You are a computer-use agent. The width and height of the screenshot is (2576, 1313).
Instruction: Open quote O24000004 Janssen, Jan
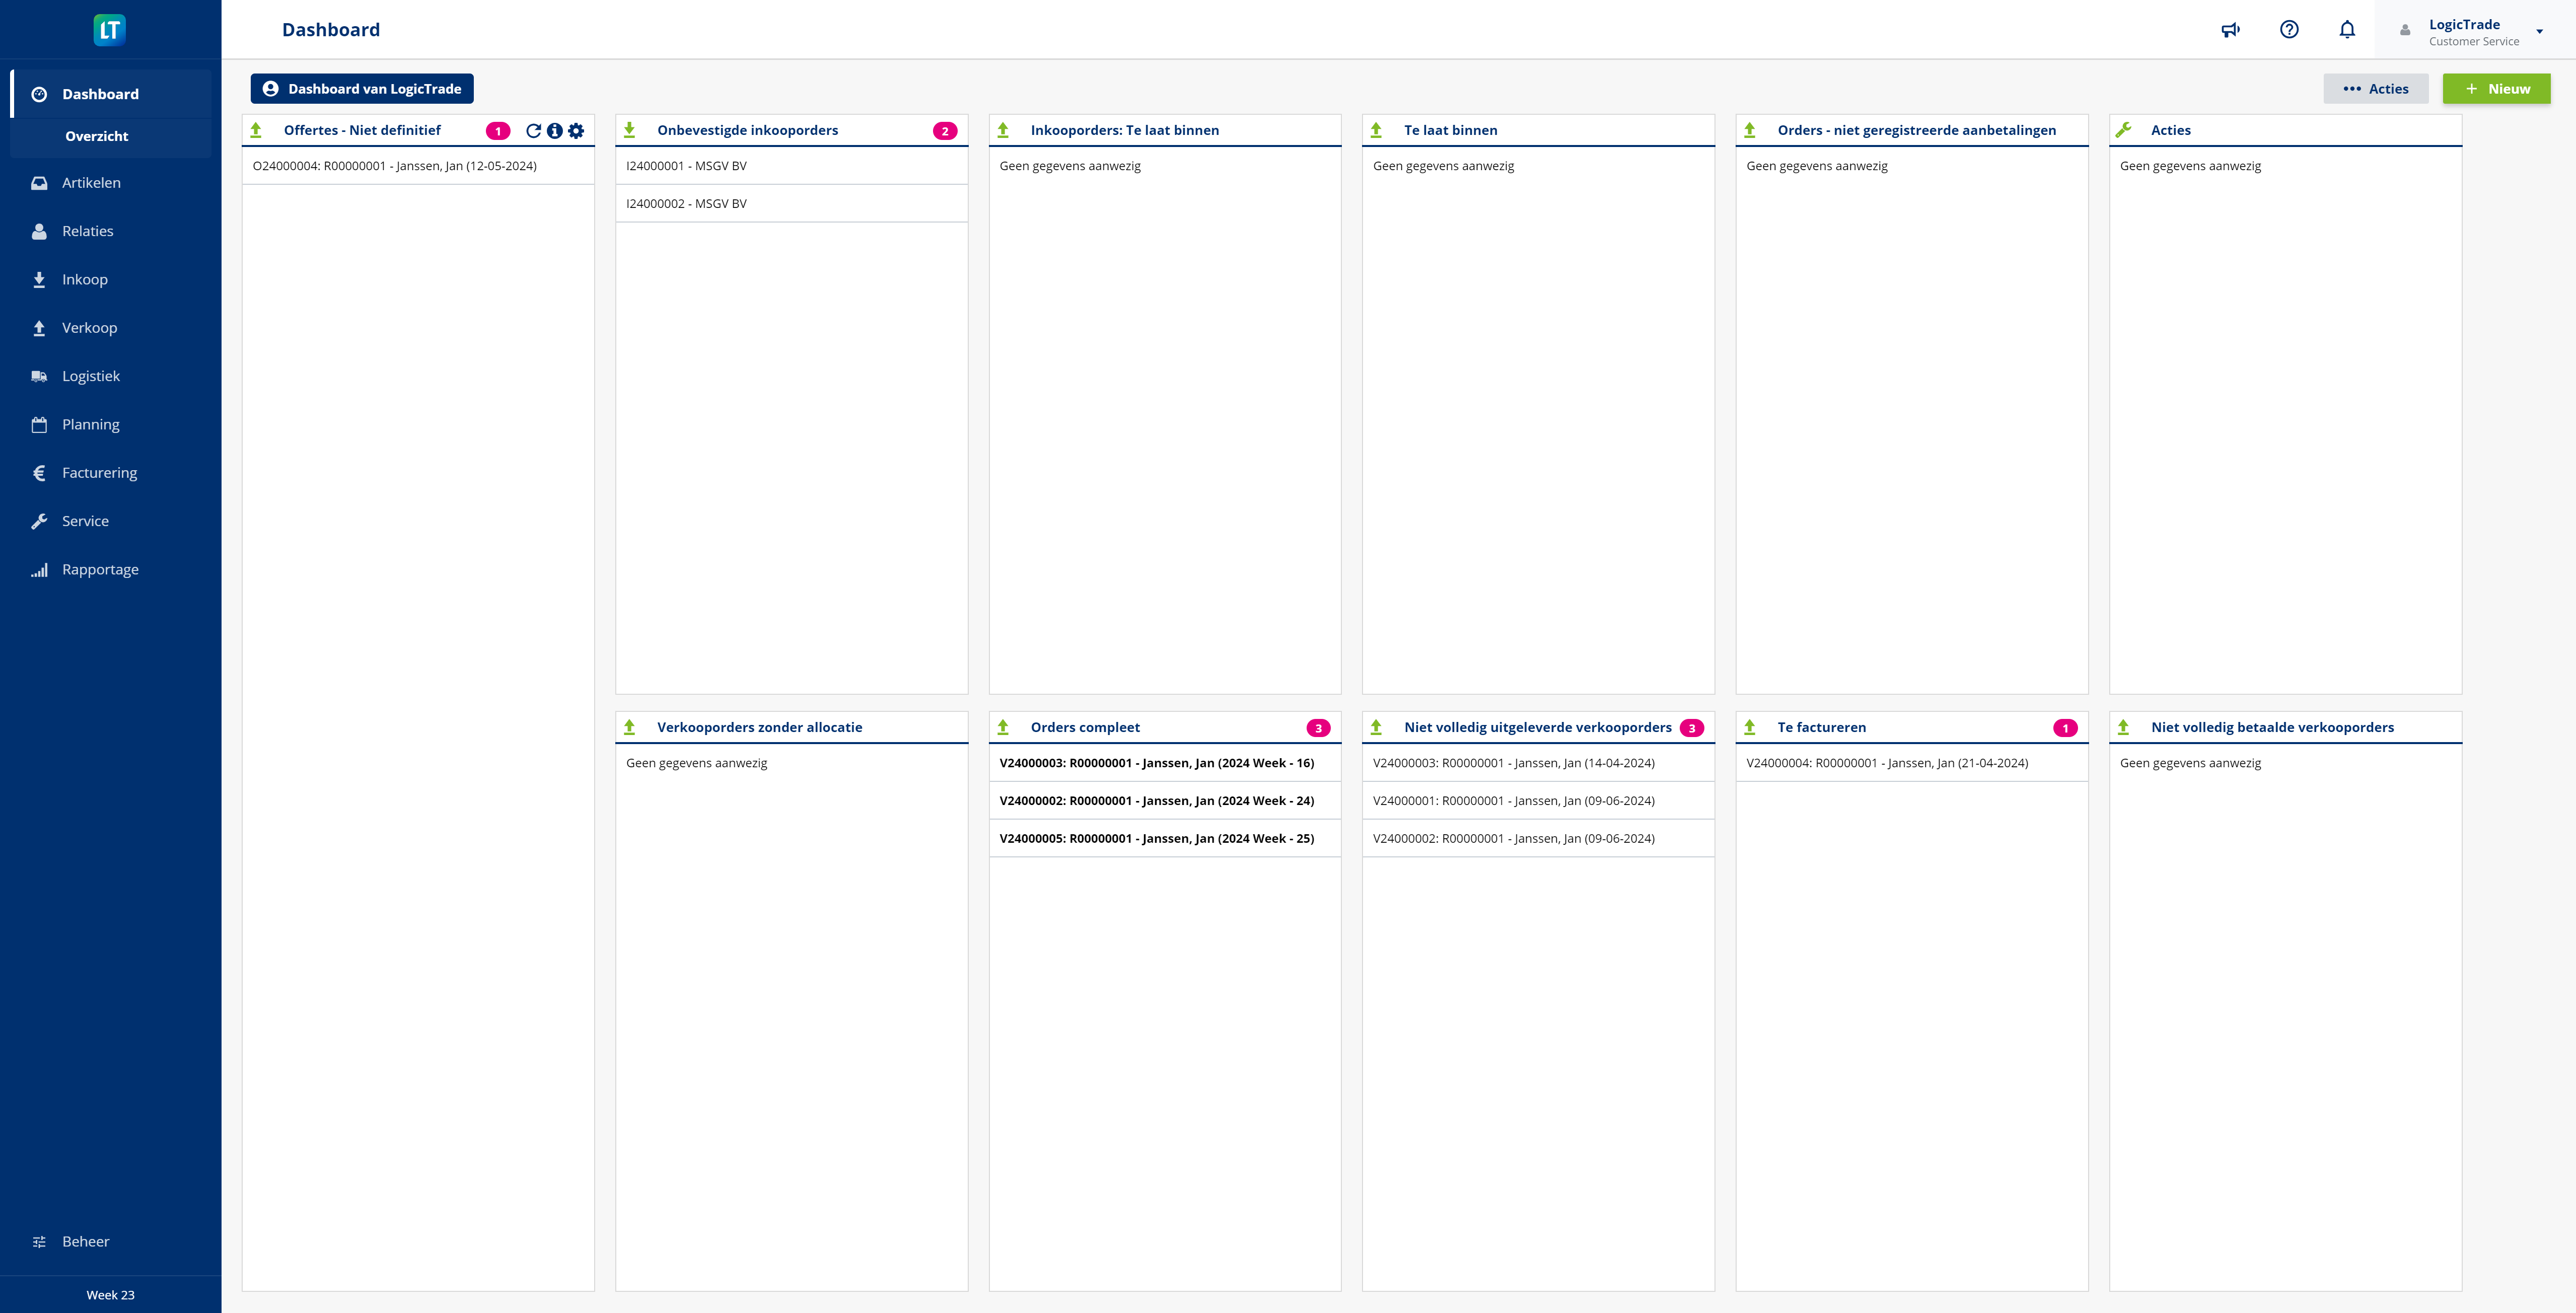[x=418, y=166]
